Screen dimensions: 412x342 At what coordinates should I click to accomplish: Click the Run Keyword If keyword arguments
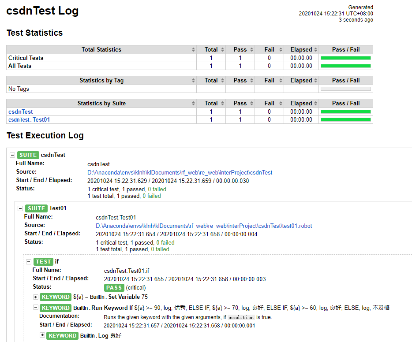[262, 308]
